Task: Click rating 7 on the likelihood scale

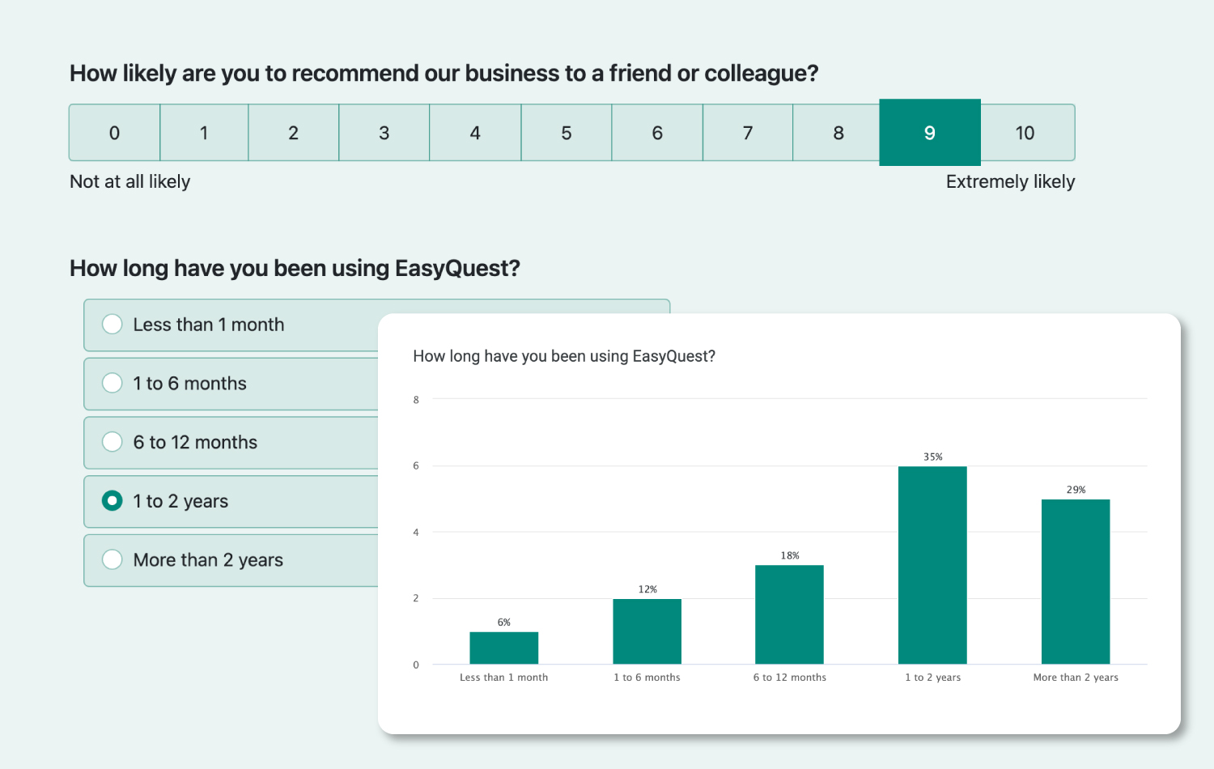Action: (x=747, y=132)
